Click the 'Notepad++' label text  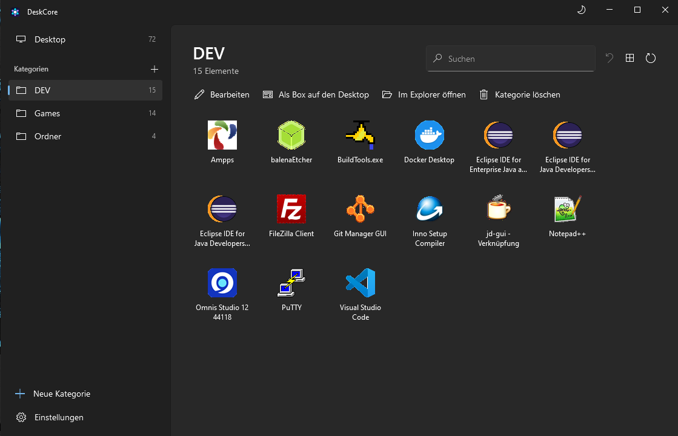tap(567, 234)
